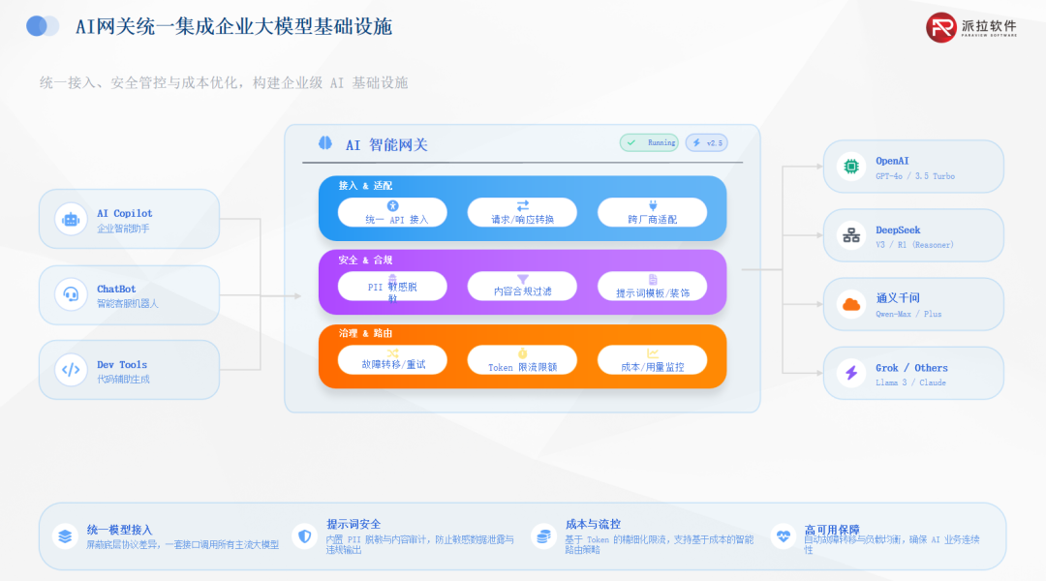Click the Running status badge
The width and height of the screenshot is (1046, 581).
coord(649,142)
